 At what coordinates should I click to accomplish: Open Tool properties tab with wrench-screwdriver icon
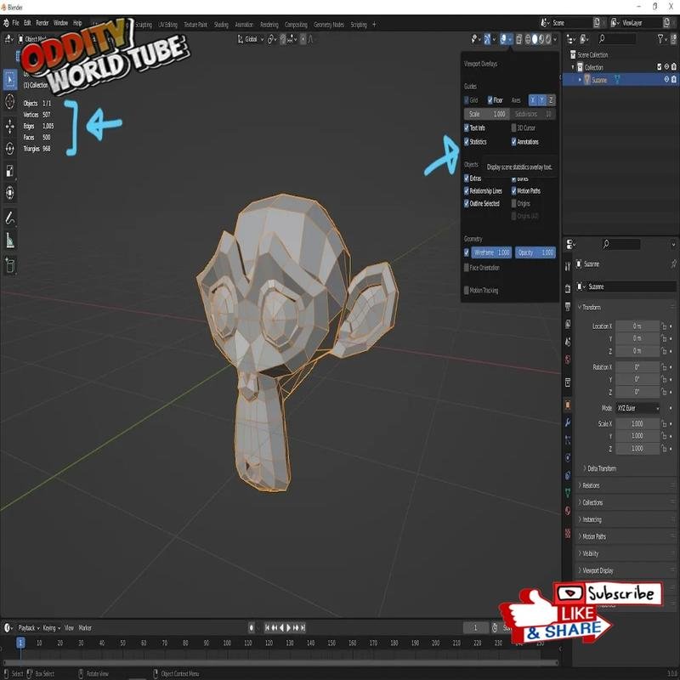(x=568, y=267)
